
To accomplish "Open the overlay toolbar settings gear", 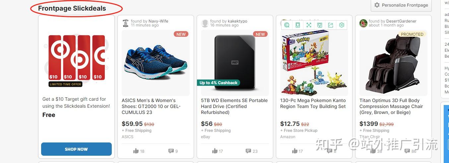I will pos(342,25).
